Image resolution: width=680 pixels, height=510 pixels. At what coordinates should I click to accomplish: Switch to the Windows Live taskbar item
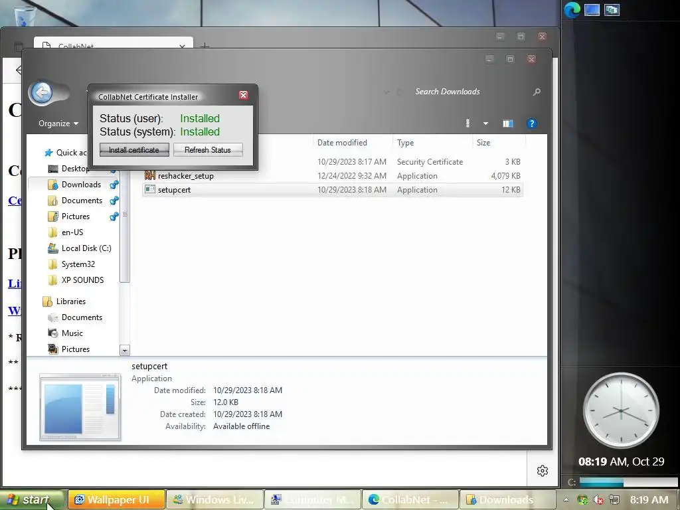pos(215,500)
